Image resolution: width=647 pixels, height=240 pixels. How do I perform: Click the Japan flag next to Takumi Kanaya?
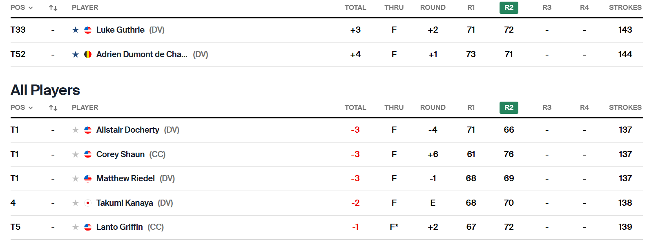click(88, 203)
